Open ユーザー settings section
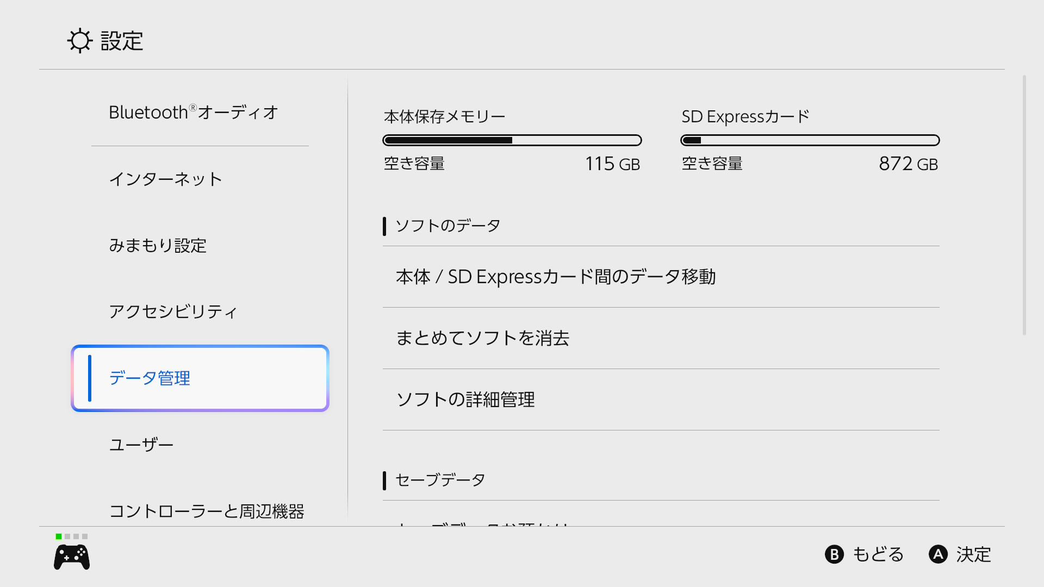Image resolution: width=1044 pixels, height=587 pixels. (141, 445)
